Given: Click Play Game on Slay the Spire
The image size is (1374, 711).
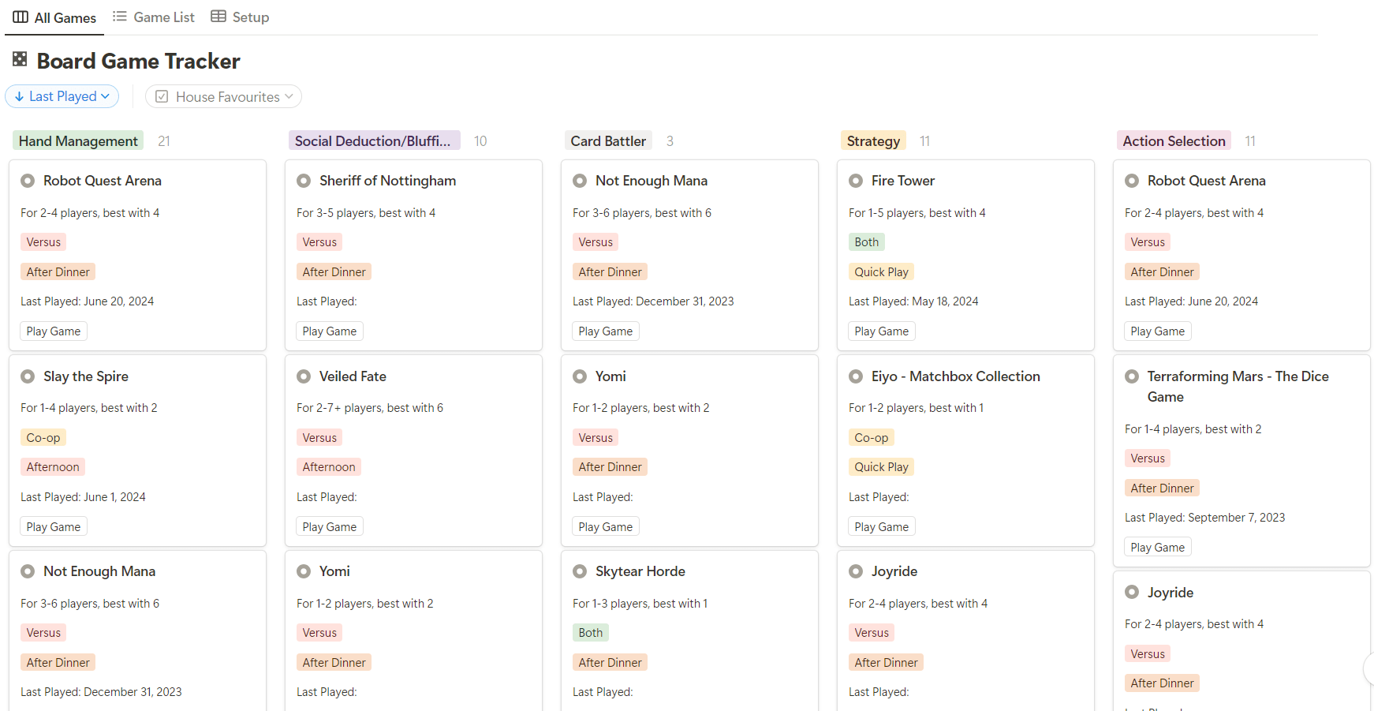Looking at the screenshot, I should pos(54,526).
